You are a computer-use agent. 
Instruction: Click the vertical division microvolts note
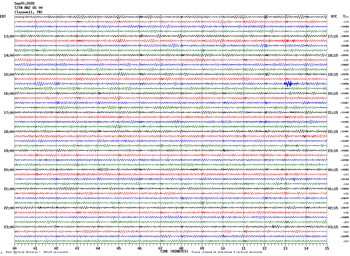coord(37,252)
